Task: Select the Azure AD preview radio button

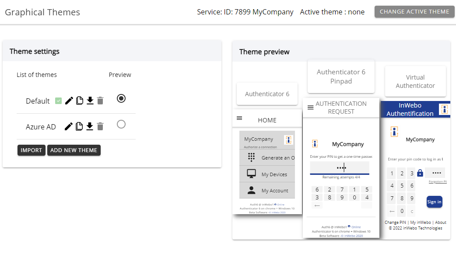Action: click(121, 125)
